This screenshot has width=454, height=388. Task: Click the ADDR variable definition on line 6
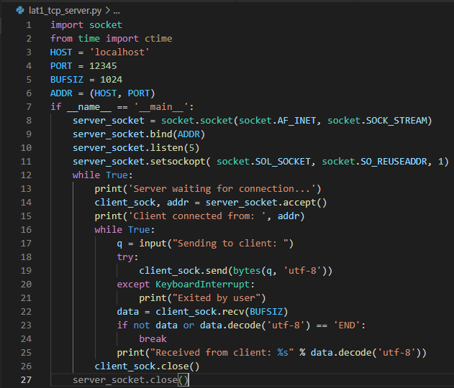click(x=61, y=93)
